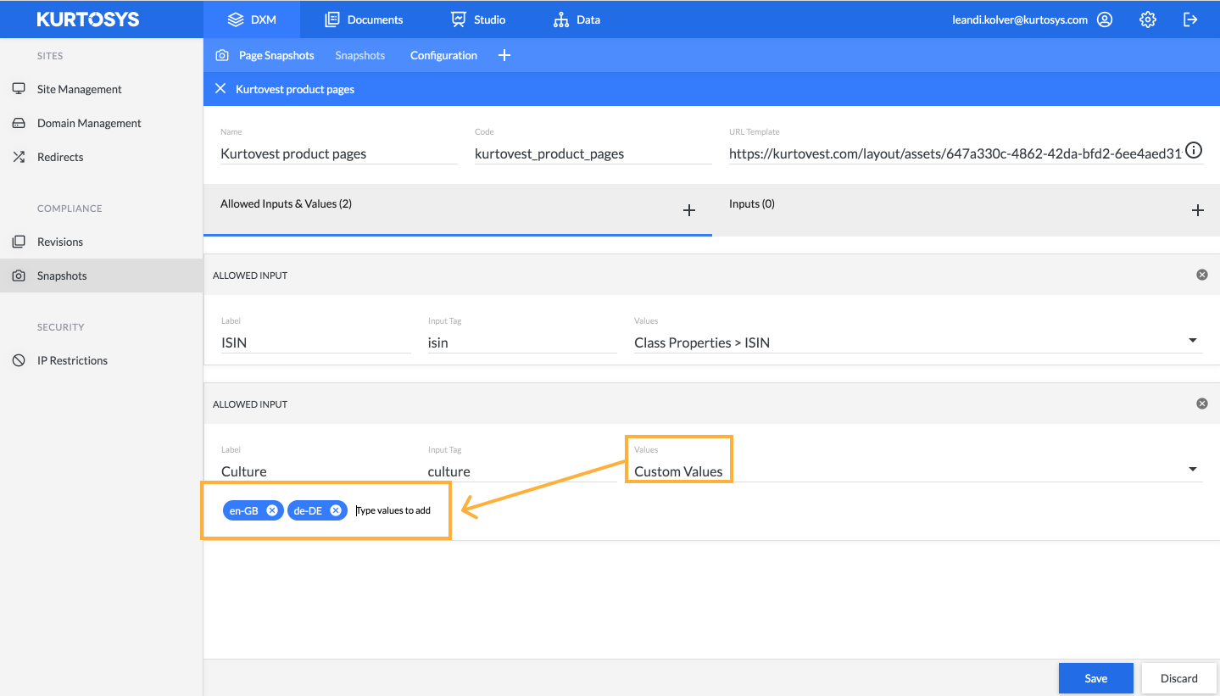Edit the culture input tag field
This screenshot has width=1220, height=696.
[522, 471]
